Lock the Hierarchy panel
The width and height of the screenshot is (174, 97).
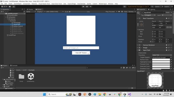(22, 9)
